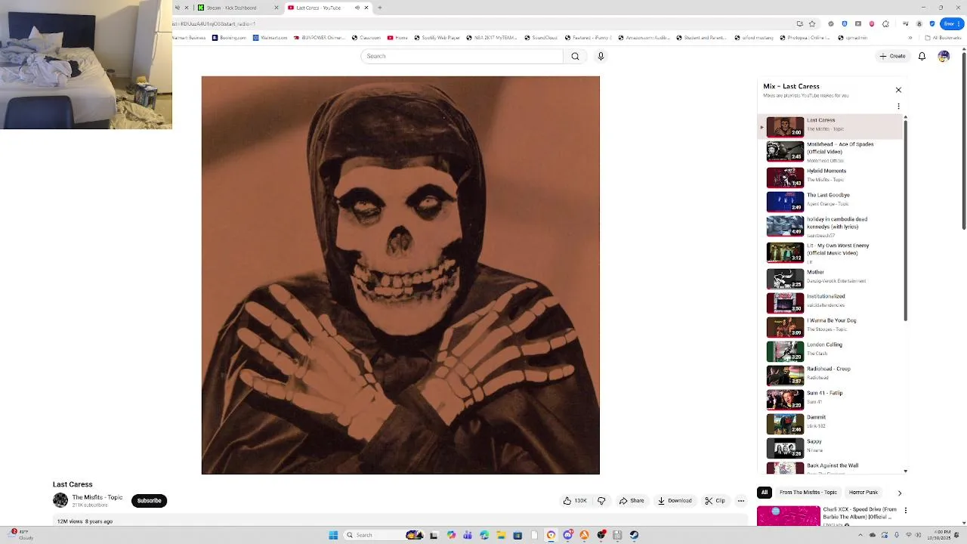Screen dimensions: 967x544
Task: Open more actions ellipsis beside Clip
Action: tap(741, 501)
